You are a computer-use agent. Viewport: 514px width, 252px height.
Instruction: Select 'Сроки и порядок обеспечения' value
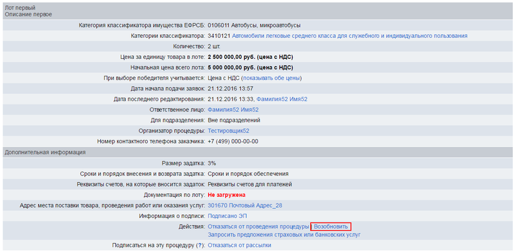pyautogui.click(x=248, y=174)
